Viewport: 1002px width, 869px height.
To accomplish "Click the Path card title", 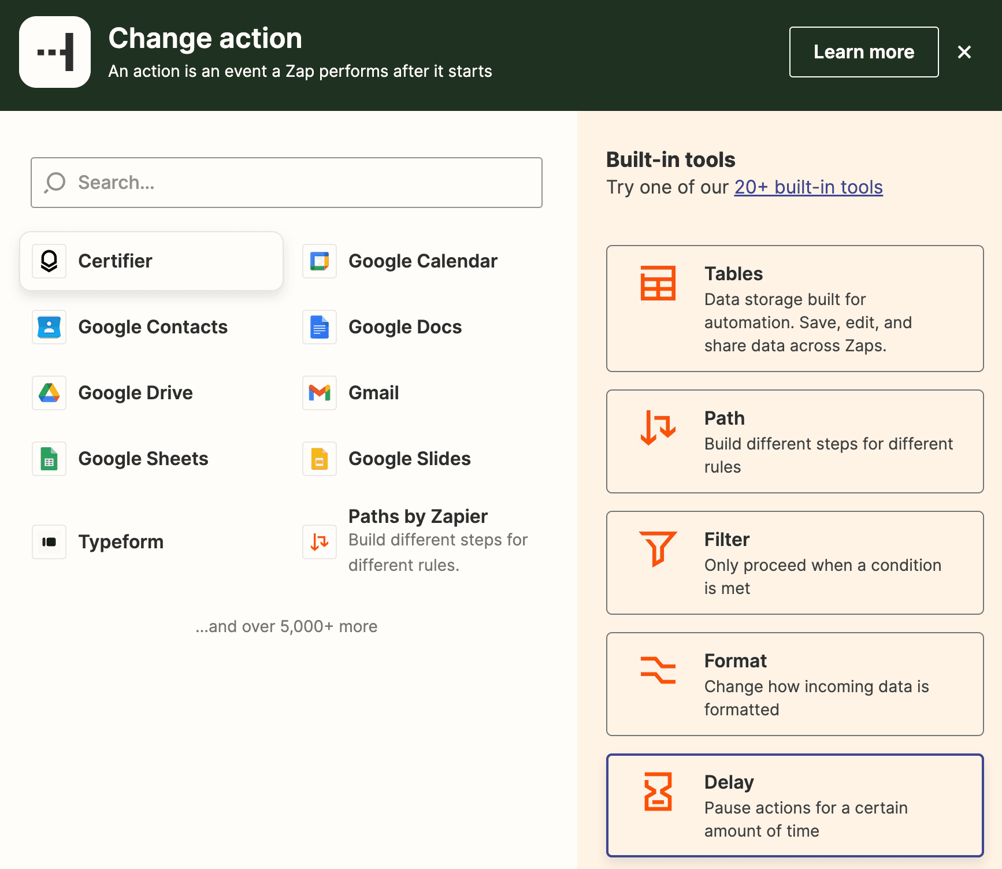I will tap(725, 418).
